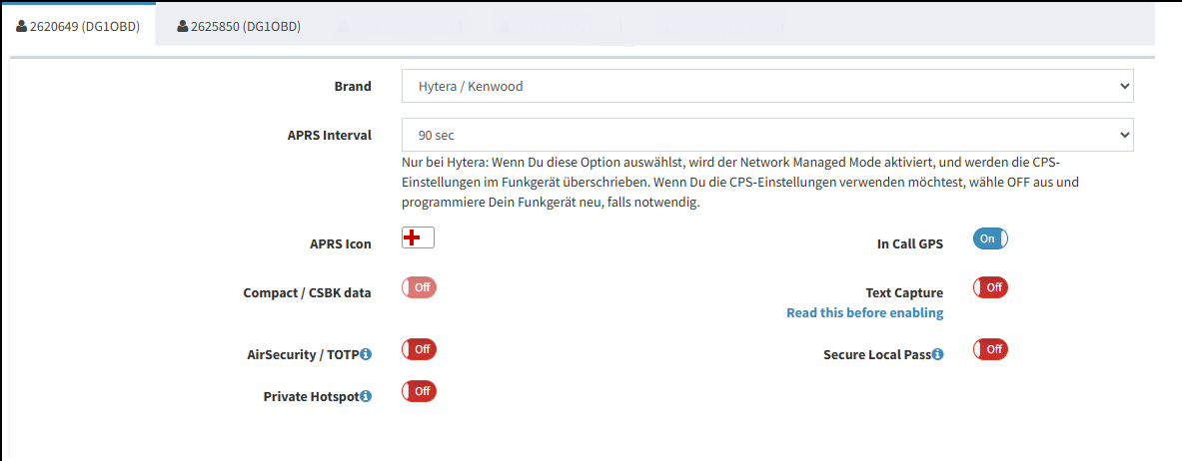
Task: Click the user icon on the 2625850 tab
Action: pos(183,27)
